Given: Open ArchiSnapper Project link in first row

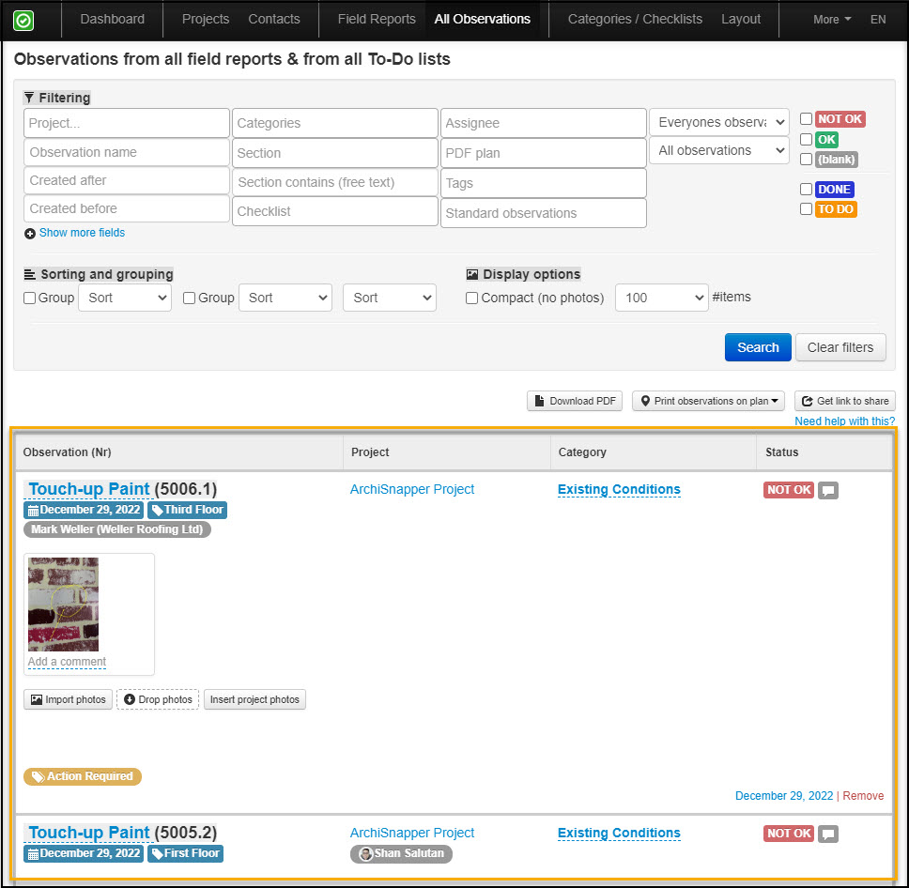Looking at the screenshot, I should 412,489.
